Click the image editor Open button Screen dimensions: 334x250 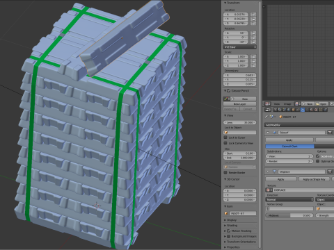click(321, 104)
